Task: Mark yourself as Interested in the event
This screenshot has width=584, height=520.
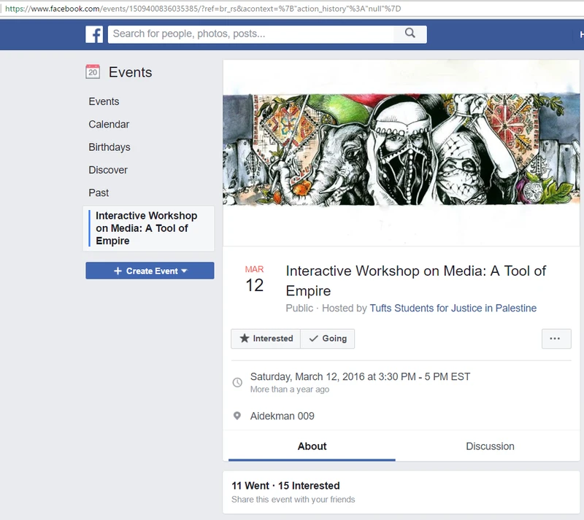Action: (x=266, y=338)
